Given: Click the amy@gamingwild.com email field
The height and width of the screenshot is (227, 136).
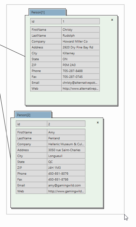Looking at the screenshot, I should [x=66, y=185].
